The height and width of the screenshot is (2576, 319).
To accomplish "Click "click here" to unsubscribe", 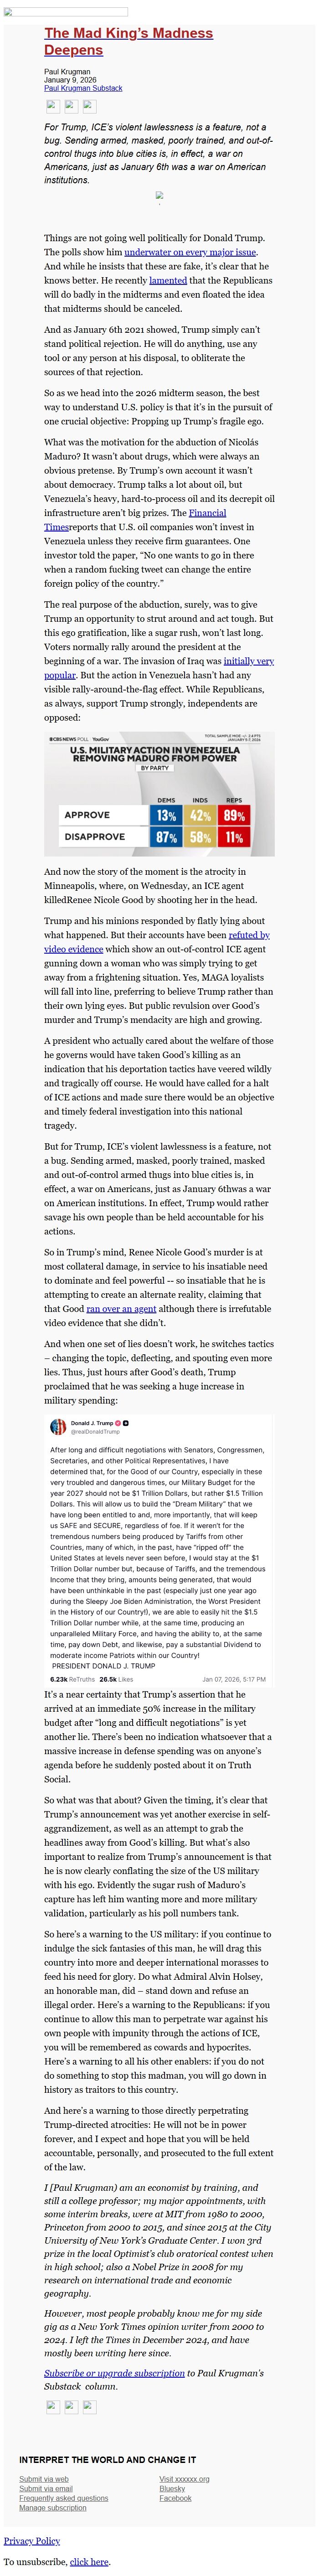I will click(89, 2562).
